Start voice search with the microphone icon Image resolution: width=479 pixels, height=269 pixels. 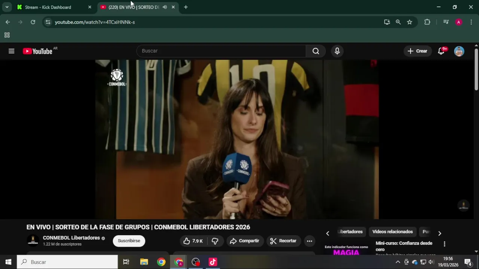click(x=337, y=51)
